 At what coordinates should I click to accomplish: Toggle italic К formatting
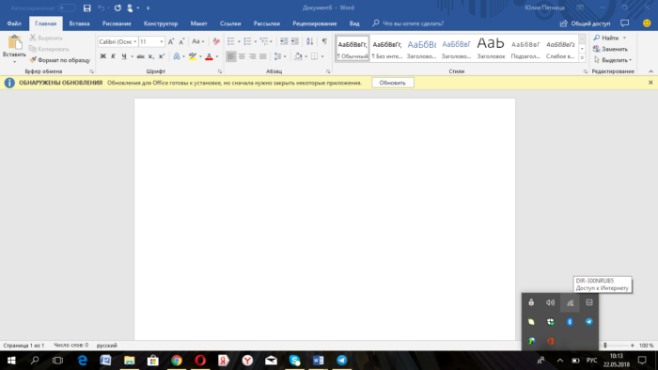114,56
